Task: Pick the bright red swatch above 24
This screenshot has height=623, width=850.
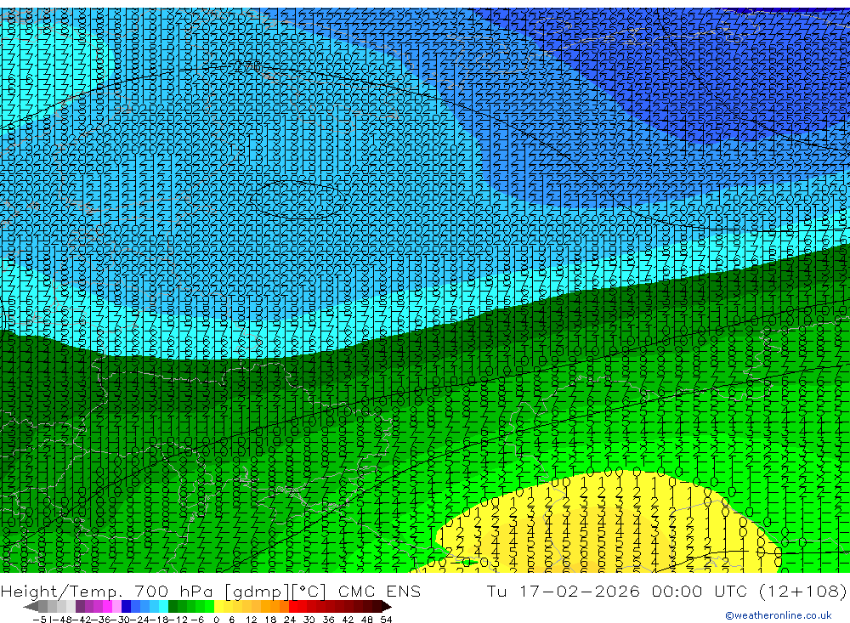Action: [x=293, y=607]
